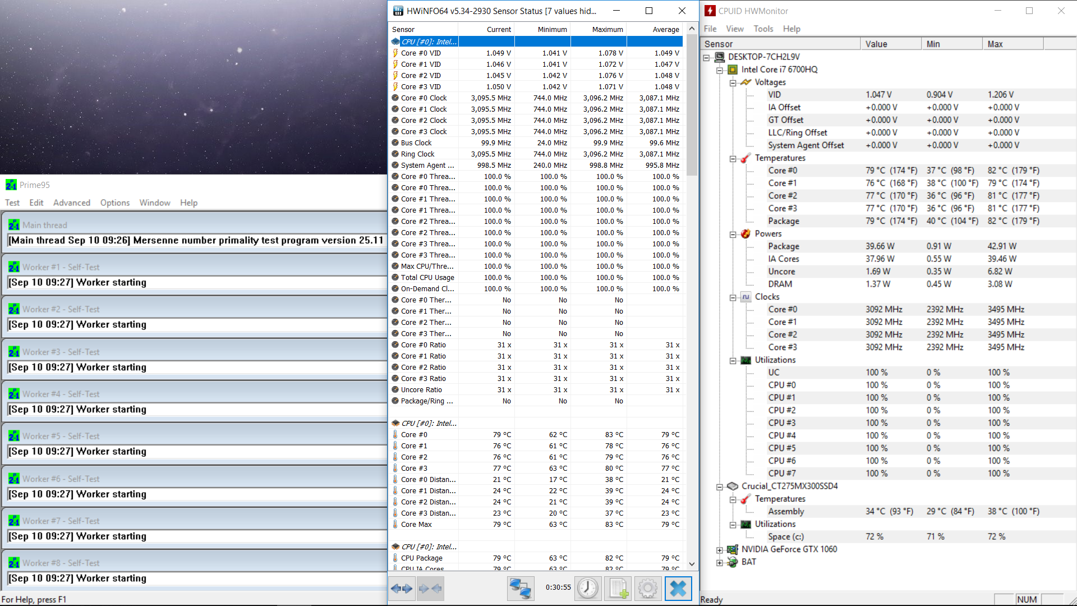
Task: Select the CPU Package sensor row
Action: [536, 558]
